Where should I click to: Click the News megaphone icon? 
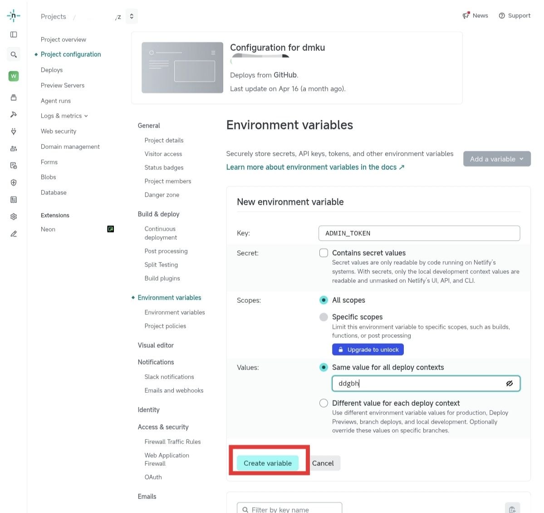tap(466, 15)
